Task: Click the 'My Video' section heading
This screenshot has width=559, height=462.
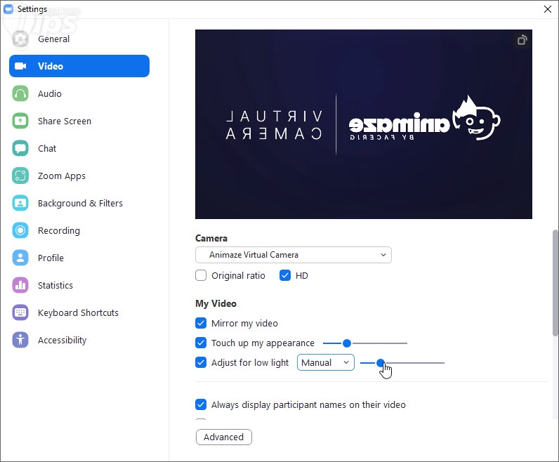Action: (216, 303)
